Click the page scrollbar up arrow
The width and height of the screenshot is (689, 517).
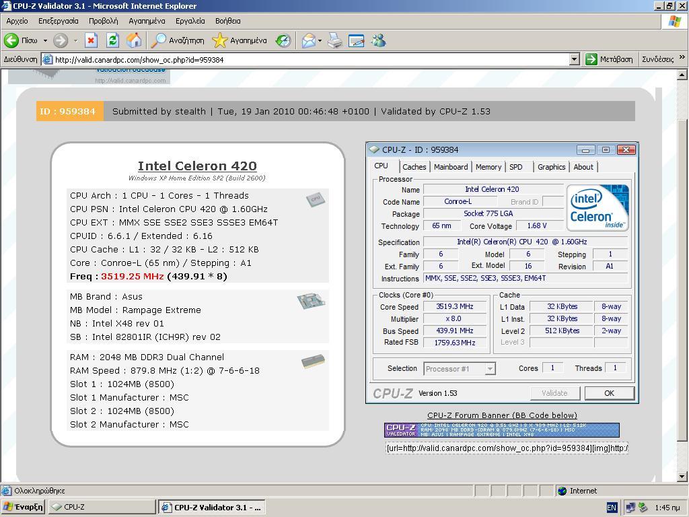(x=682, y=75)
